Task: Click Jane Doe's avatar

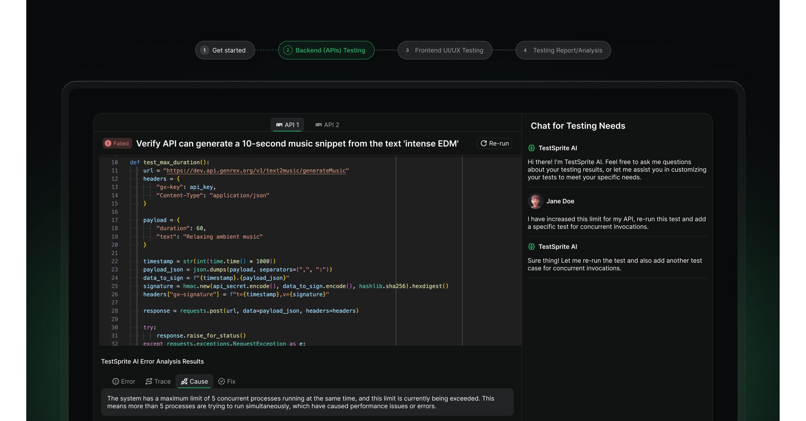Action: [535, 201]
